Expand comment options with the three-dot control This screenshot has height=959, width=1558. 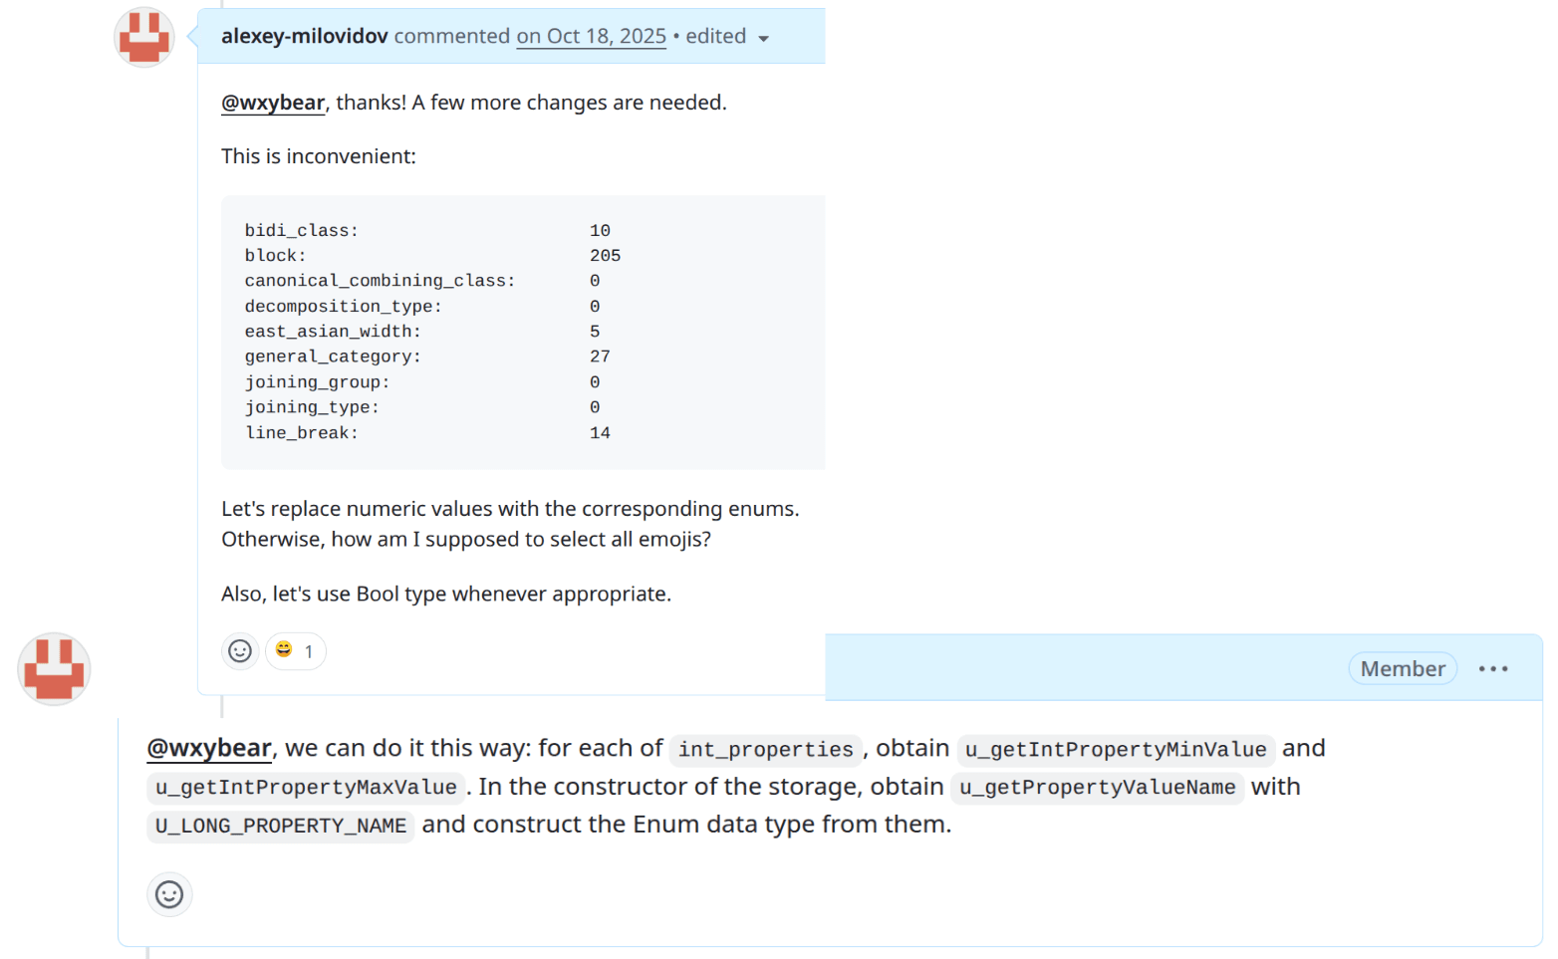click(1492, 668)
